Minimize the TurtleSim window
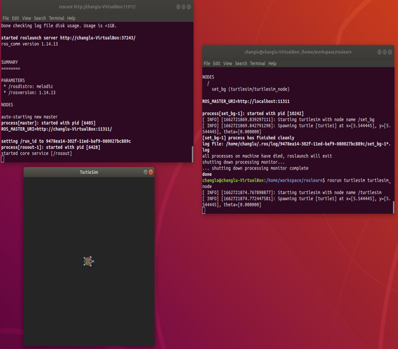The height and width of the screenshot is (349, 398). click(145, 172)
